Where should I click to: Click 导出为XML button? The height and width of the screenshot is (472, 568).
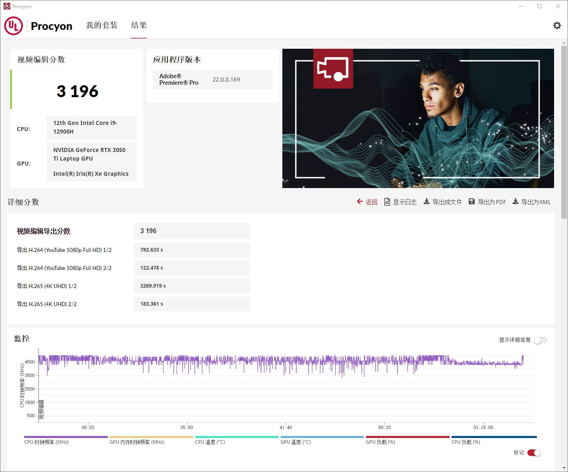point(536,202)
